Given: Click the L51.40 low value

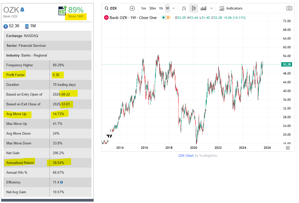Looking at the screenshot, I should pos(204,18).
